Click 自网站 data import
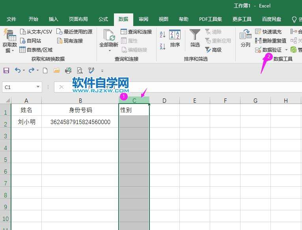 pos(31,41)
